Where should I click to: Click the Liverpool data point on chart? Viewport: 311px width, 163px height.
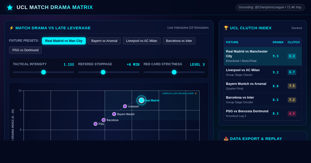(x=125, y=106)
